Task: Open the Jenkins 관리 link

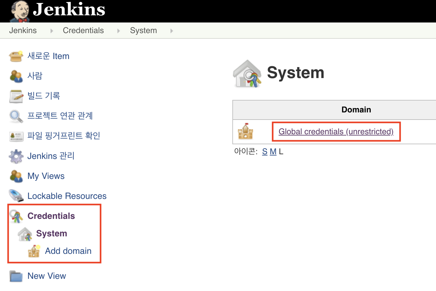Action: pyautogui.click(x=51, y=156)
